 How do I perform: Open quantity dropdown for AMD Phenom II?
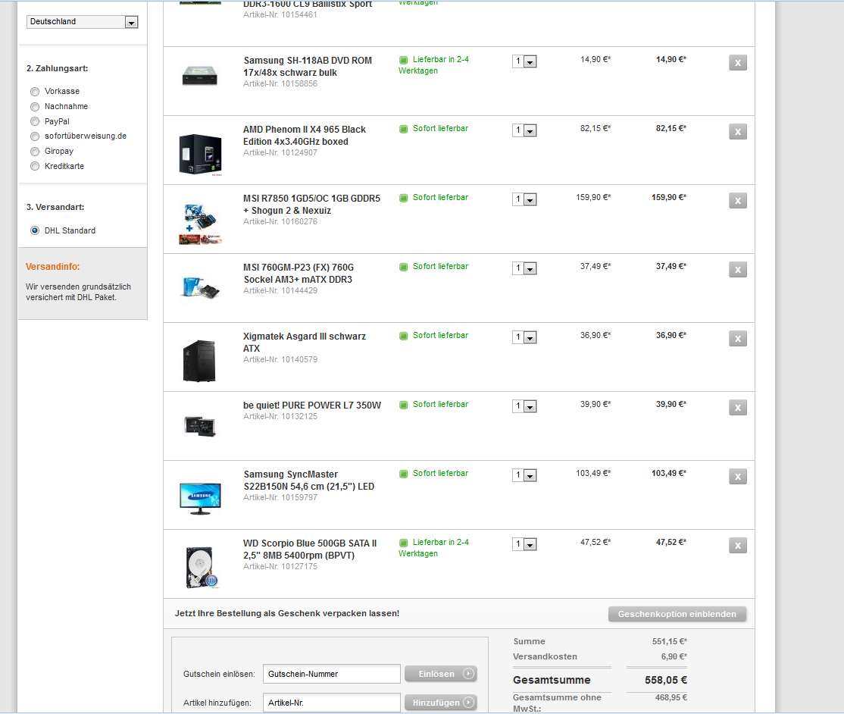(x=524, y=130)
